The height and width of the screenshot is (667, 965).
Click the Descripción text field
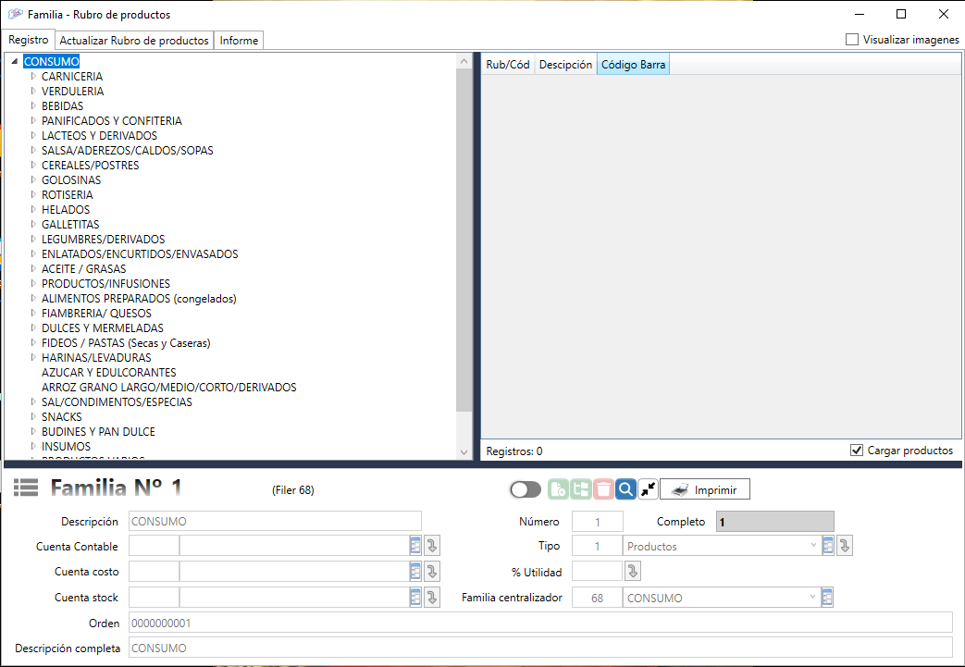tap(275, 521)
